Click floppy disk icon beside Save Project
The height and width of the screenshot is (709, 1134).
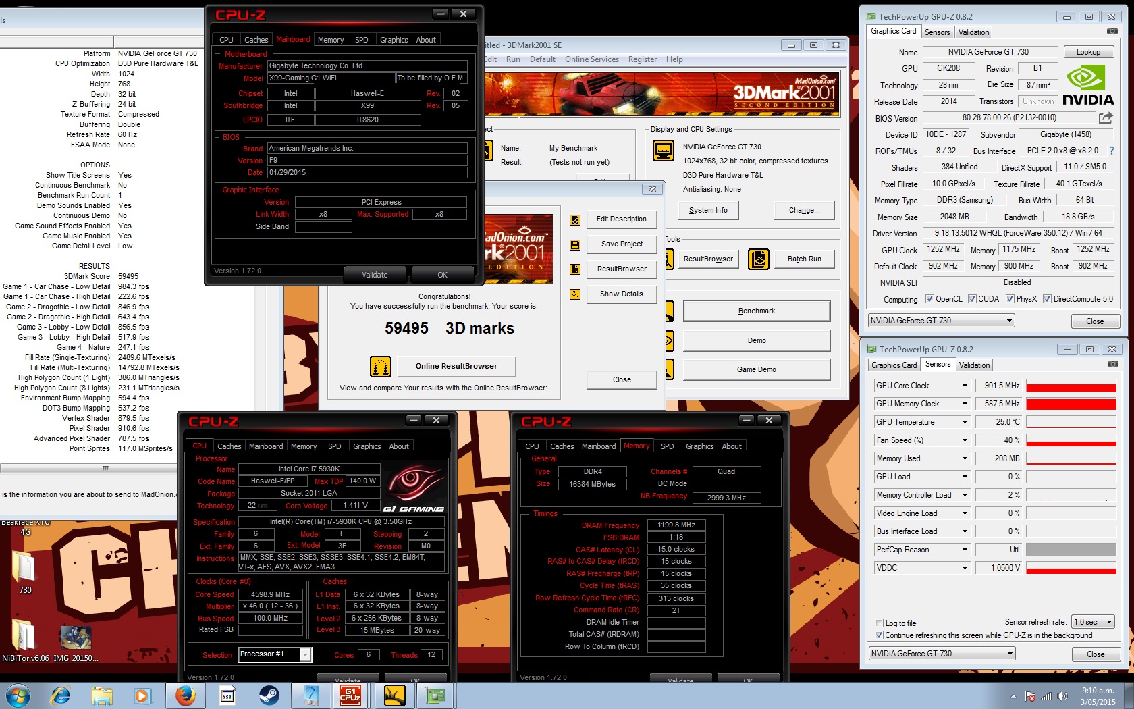(575, 244)
